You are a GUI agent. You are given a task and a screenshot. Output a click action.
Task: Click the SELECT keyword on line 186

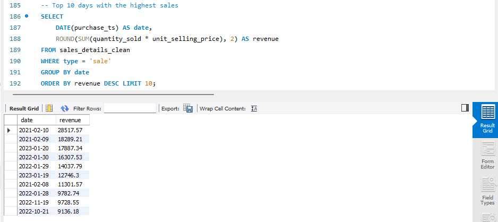point(52,16)
